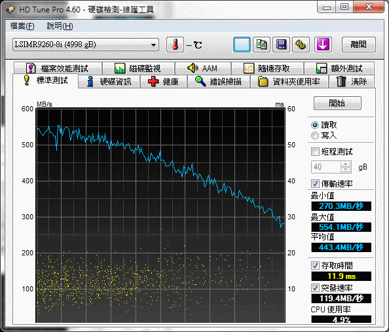
Task: Open options with the wrench icon
Action: click(301, 45)
